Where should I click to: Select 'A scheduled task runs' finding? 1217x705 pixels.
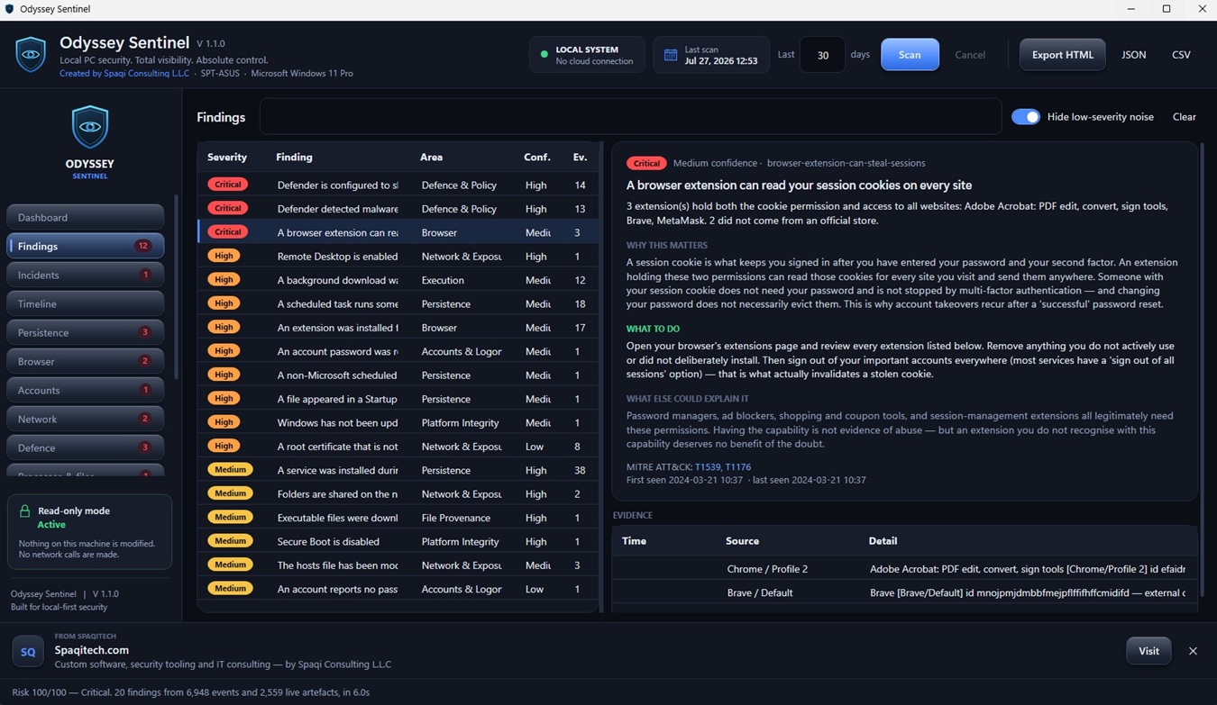[x=398, y=304]
